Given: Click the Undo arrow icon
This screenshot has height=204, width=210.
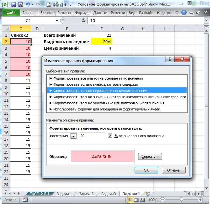Looking at the screenshot, I should (28, 5).
